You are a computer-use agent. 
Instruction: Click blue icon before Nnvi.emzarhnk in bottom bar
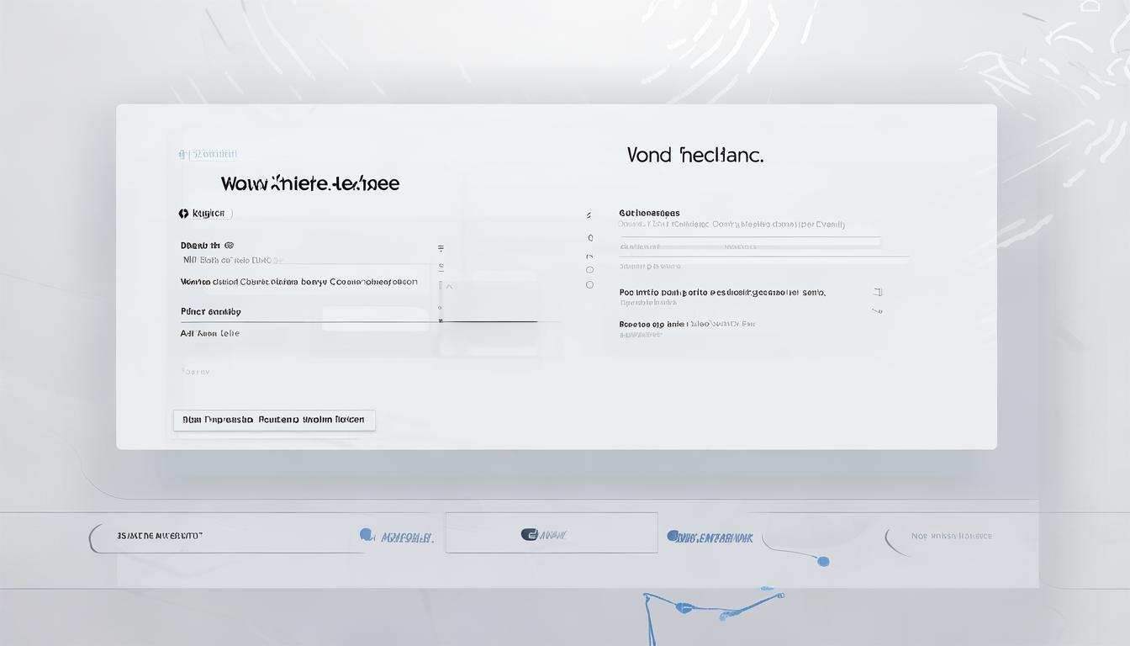(x=673, y=536)
